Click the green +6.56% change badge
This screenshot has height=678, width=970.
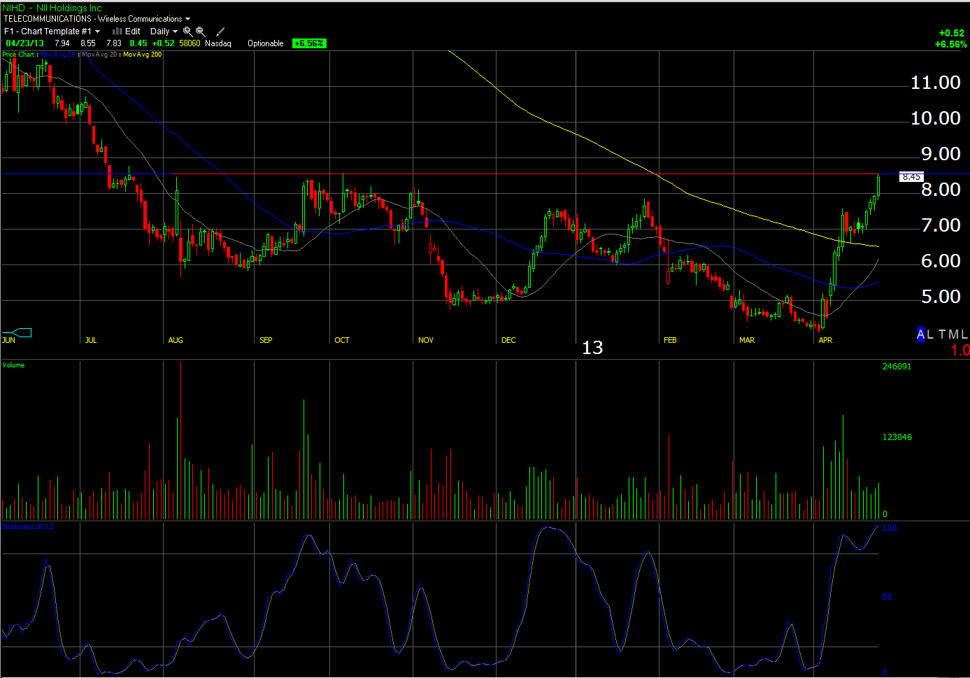tap(308, 43)
